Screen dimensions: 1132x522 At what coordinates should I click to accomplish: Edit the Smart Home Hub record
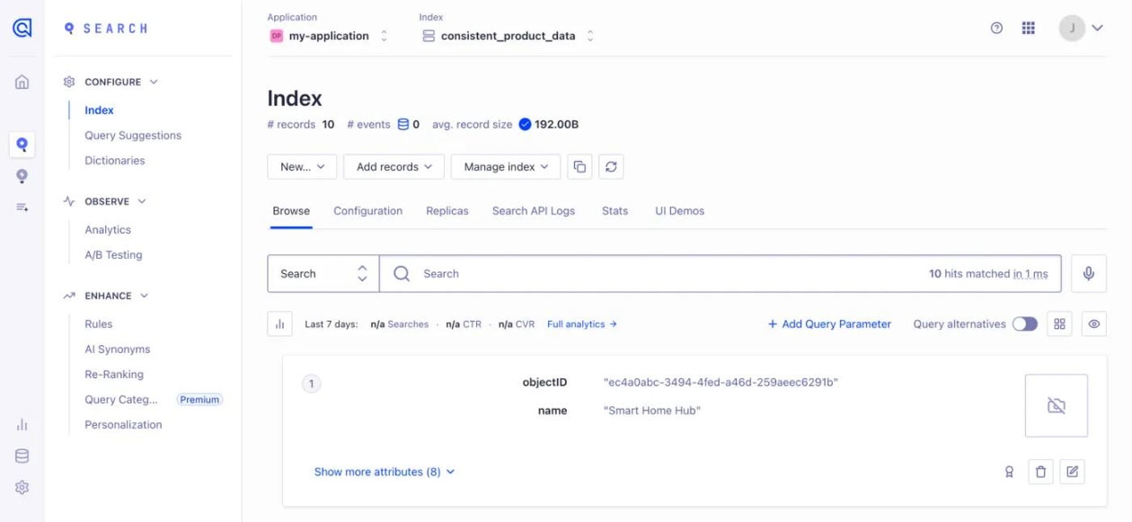pos(1072,472)
